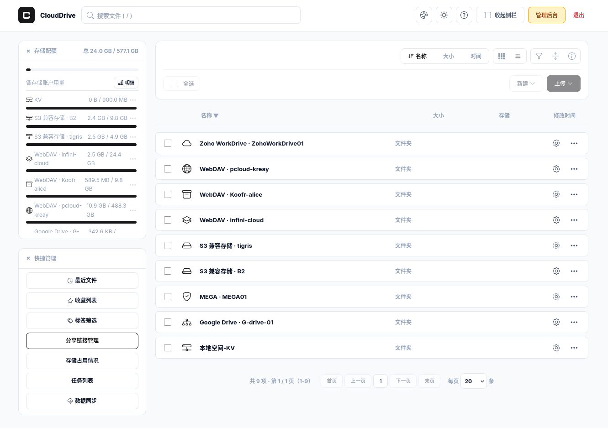Screen dimensions: 608x428
Task: Click the 收起侧栏 button
Action: (500, 15)
